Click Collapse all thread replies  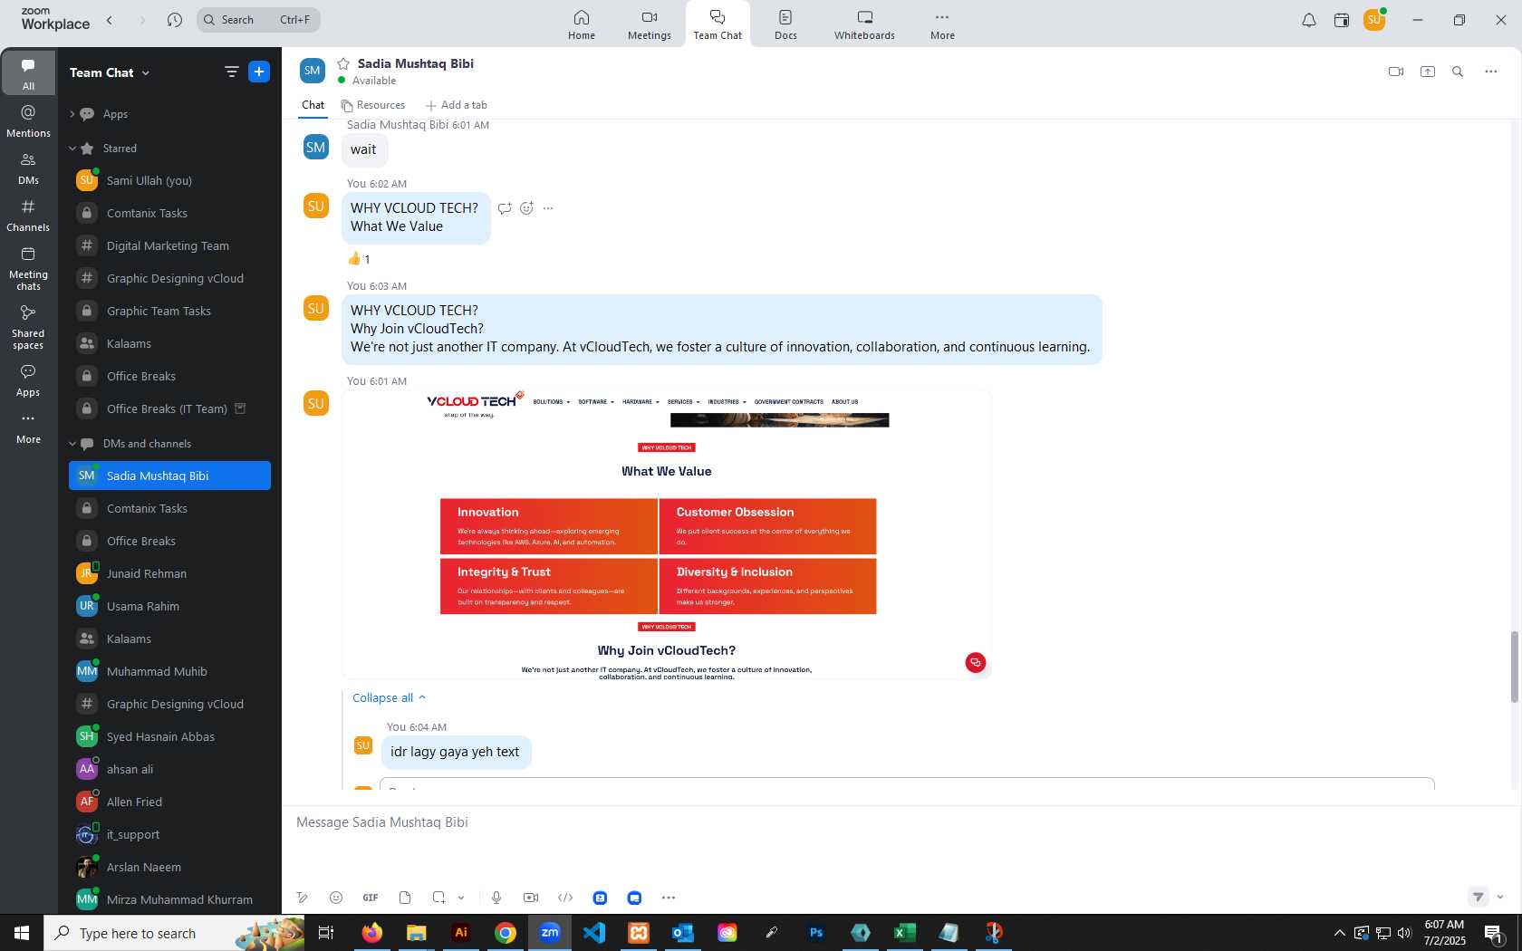point(389,697)
